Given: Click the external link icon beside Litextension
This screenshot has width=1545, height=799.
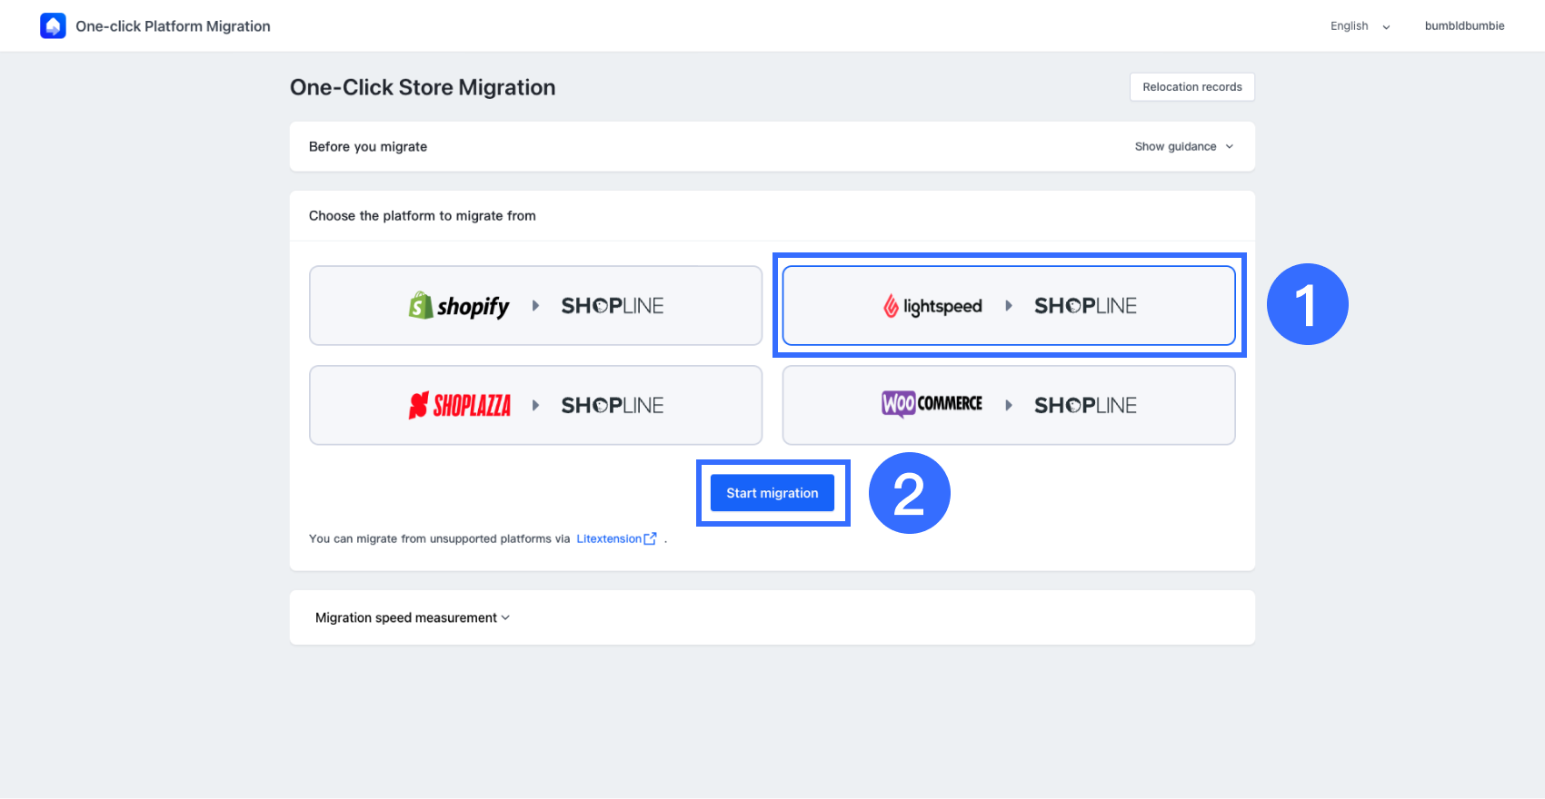Looking at the screenshot, I should (650, 538).
